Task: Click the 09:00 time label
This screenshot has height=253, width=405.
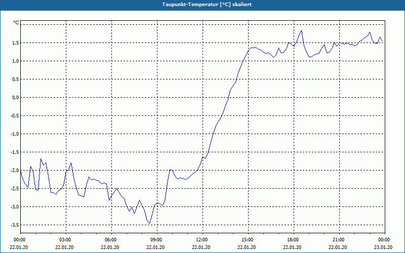Action: (x=157, y=240)
